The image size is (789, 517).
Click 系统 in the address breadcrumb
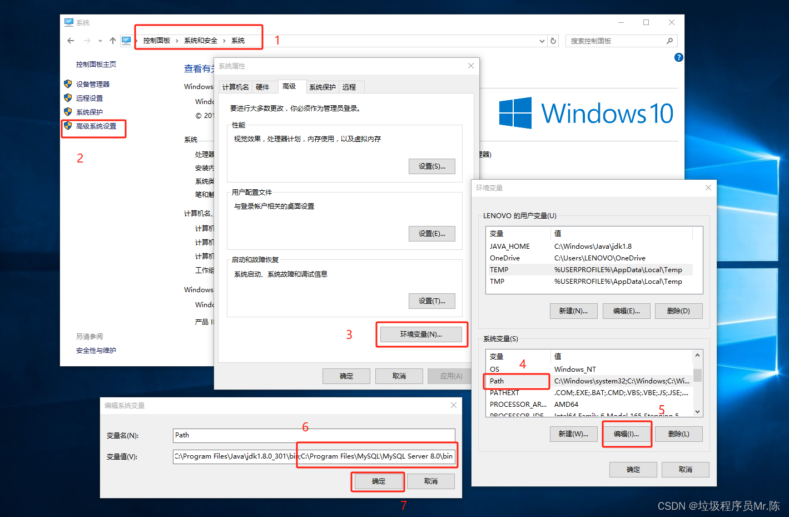click(x=238, y=41)
